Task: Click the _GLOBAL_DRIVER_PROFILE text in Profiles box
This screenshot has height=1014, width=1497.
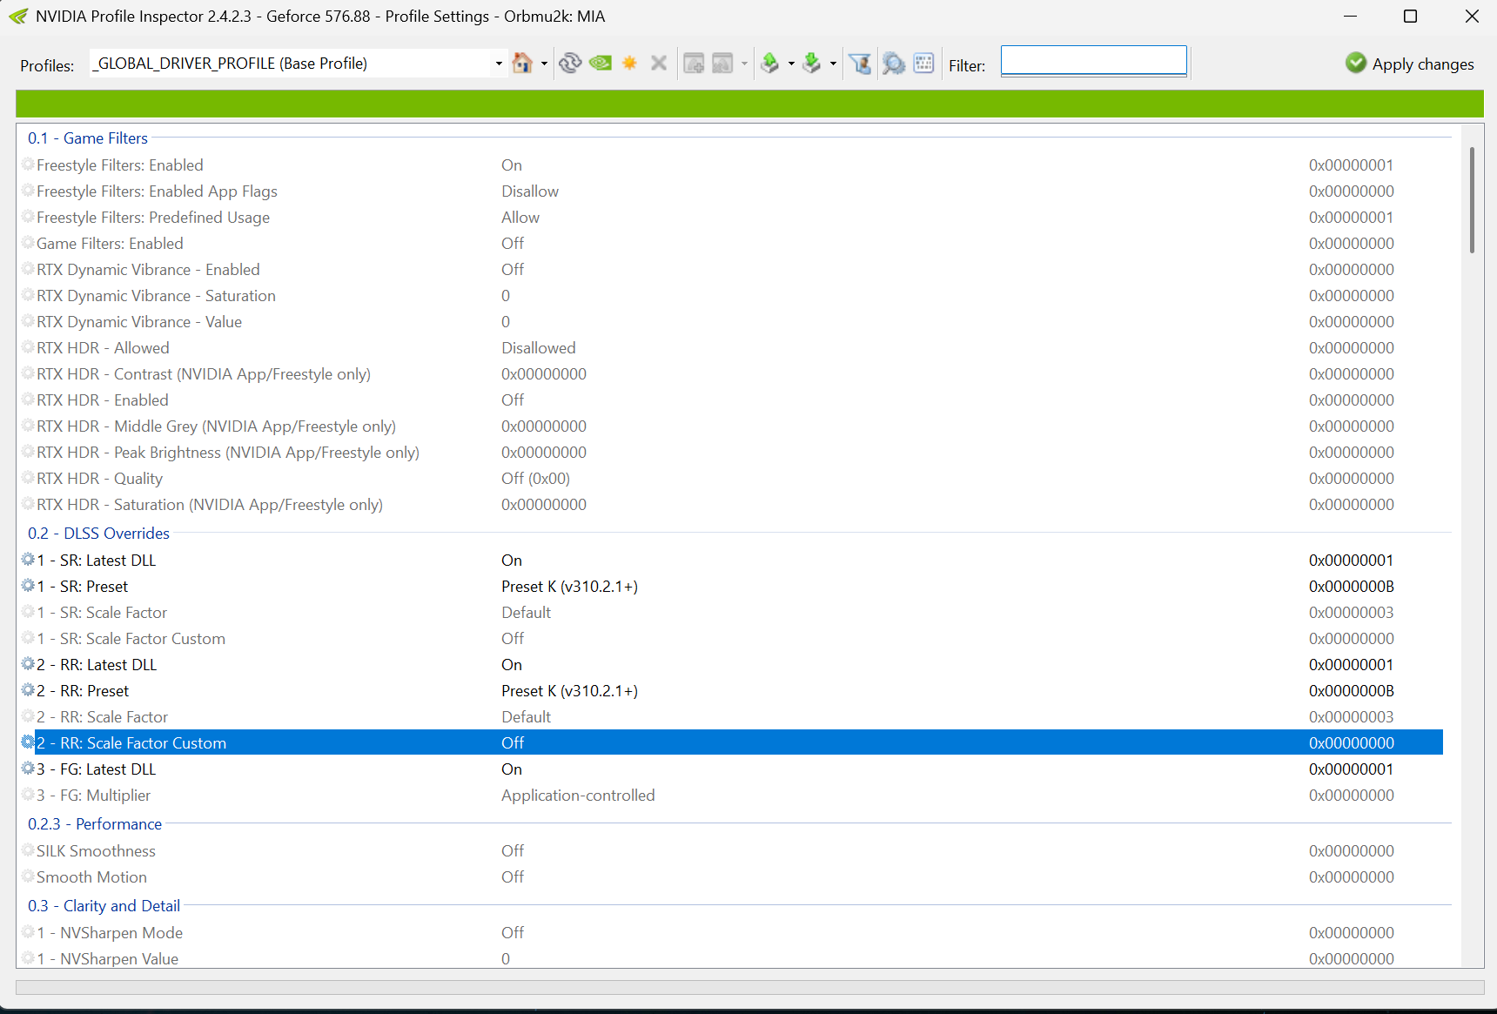Action: pyautogui.click(x=230, y=64)
